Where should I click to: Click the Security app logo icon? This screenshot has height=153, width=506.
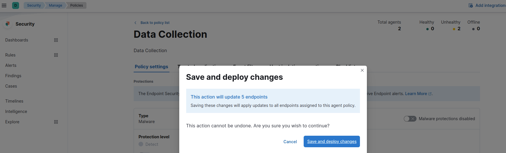[x=8, y=24]
